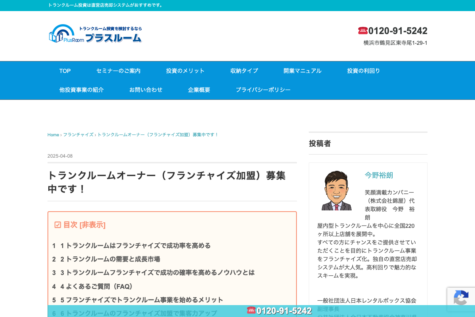Hide the table of contents via 非表示

[x=93, y=225]
